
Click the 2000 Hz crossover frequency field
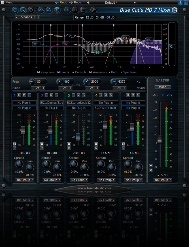pos(95,82)
